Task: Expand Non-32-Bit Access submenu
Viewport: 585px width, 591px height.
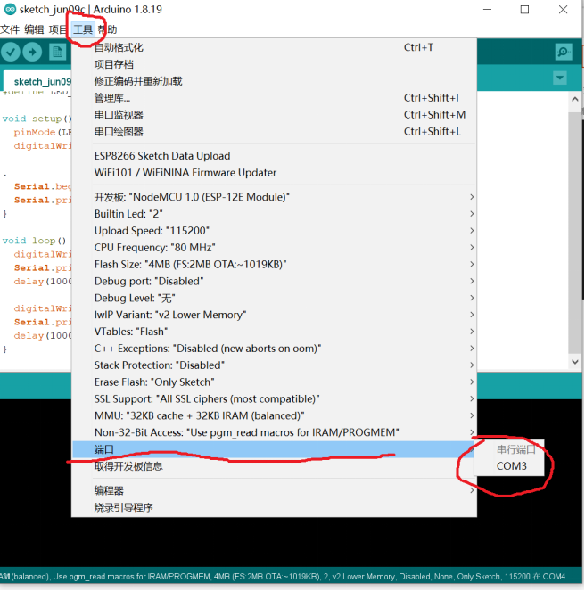Action: [x=274, y=432]
